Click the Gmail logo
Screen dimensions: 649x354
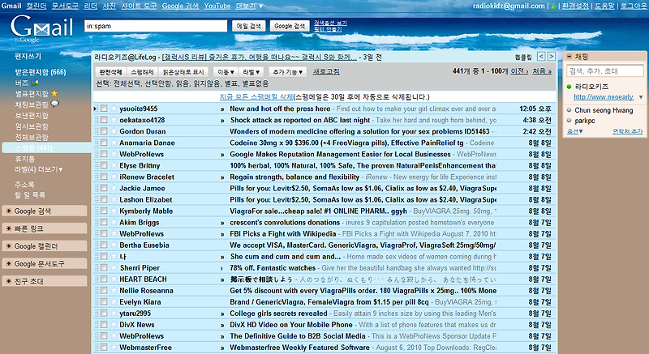[41, 28]
